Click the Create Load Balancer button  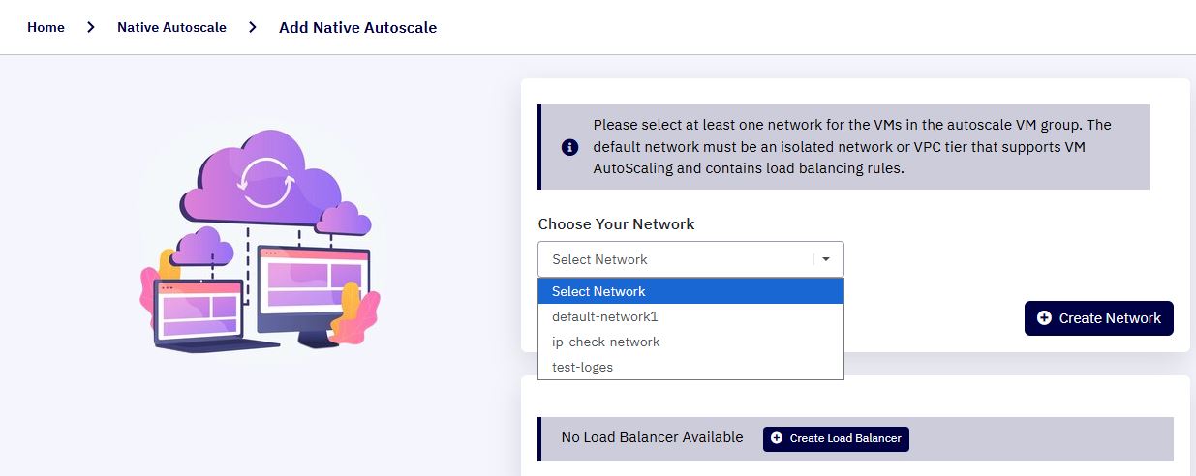click(836, 438)
